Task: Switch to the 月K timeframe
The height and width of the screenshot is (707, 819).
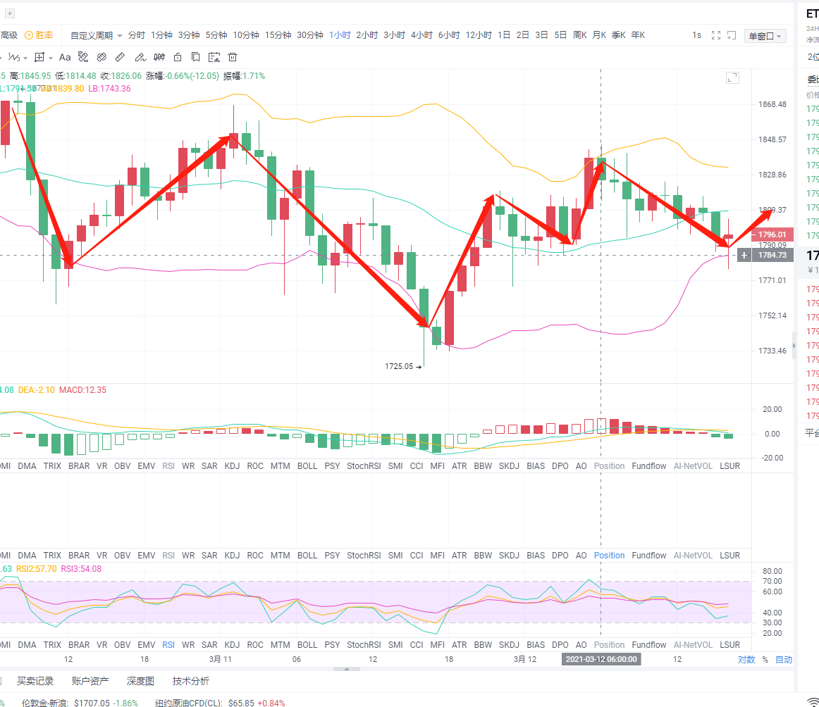Action: pos(599,35)
